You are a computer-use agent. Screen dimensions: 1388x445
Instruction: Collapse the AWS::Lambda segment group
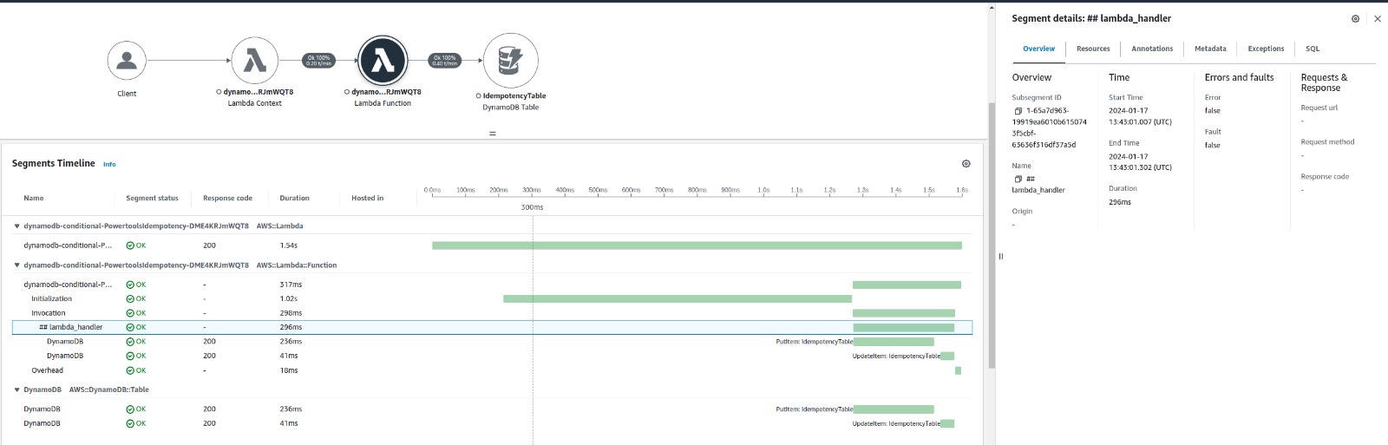16,226
